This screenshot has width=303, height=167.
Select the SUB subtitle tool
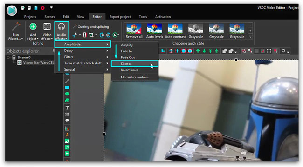click(x=67, y=114)
